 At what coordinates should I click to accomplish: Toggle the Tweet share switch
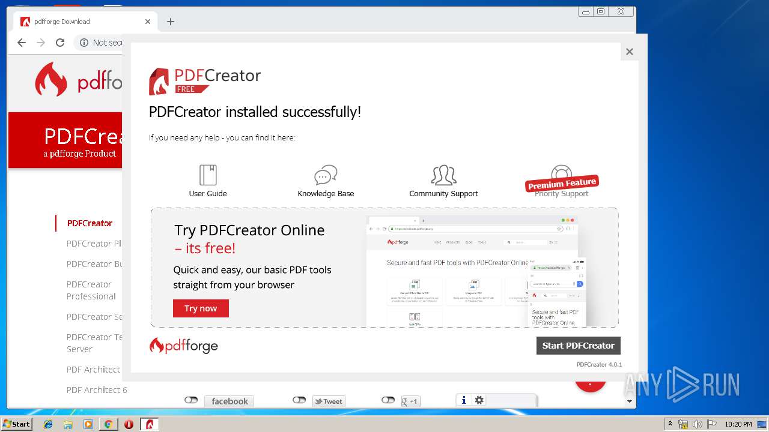point(299,400)
